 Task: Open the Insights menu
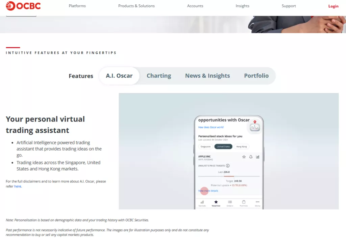242,6
